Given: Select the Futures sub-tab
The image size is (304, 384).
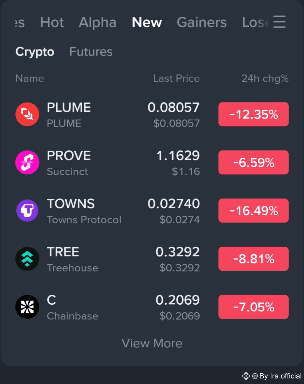Looking at the screenshot, I should [91, 52].
